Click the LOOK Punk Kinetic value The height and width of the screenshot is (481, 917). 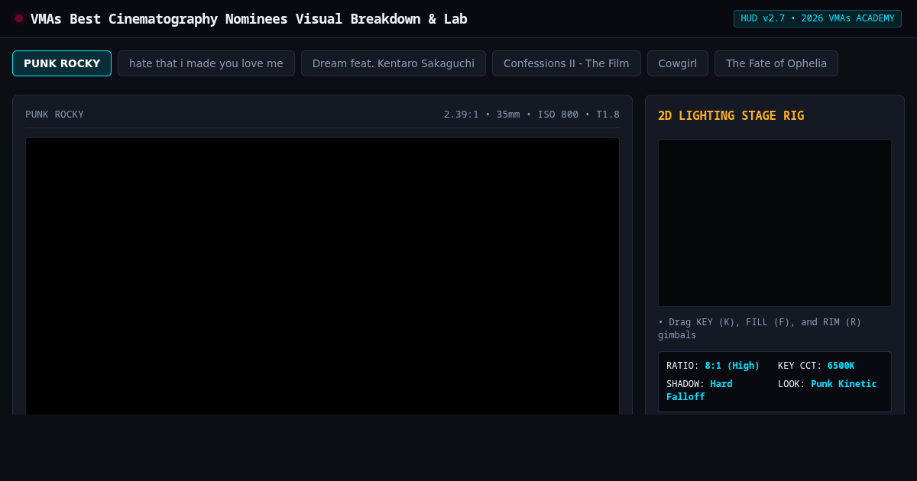[x=844, y=384]
